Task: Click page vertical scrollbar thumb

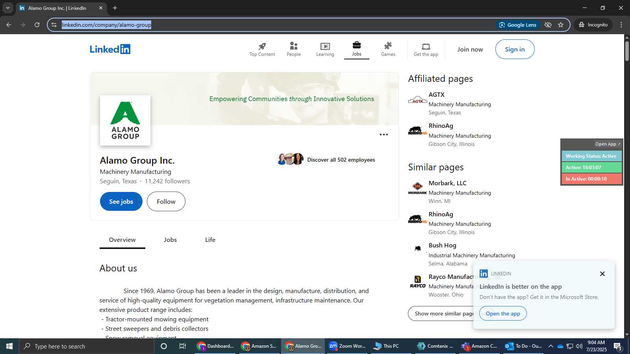Action: point(627,51)
